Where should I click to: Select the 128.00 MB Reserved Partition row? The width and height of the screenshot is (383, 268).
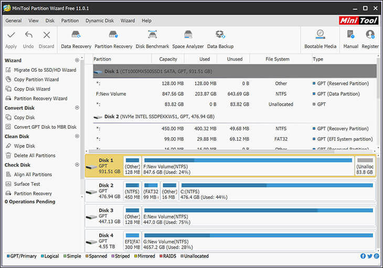point(235,84)
